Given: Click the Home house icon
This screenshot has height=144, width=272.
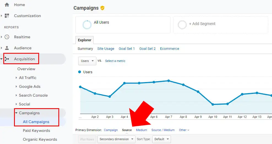Looking at the screenshot, I should [x=7, y=5].
